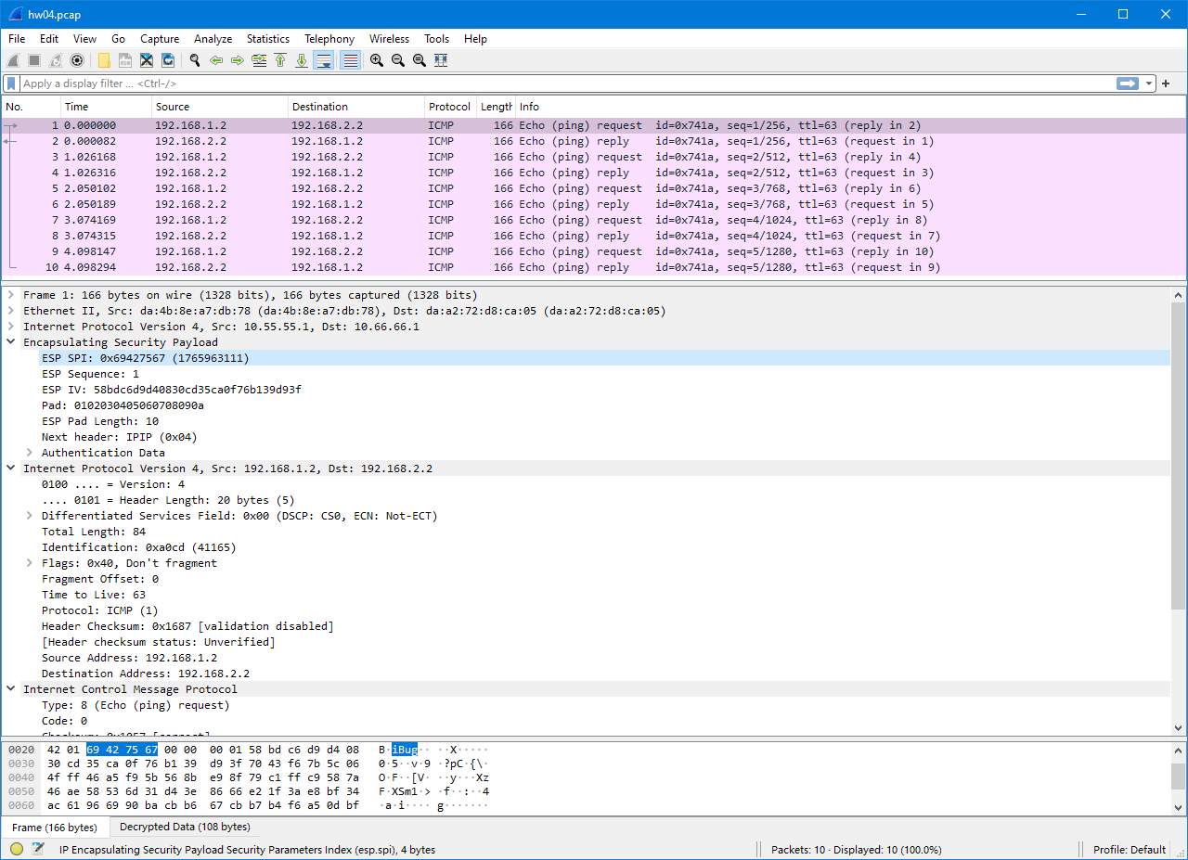This screenshot has height=860, width=1188.
Task: Open capture options gear icon
Action: (x=77, y=60)
